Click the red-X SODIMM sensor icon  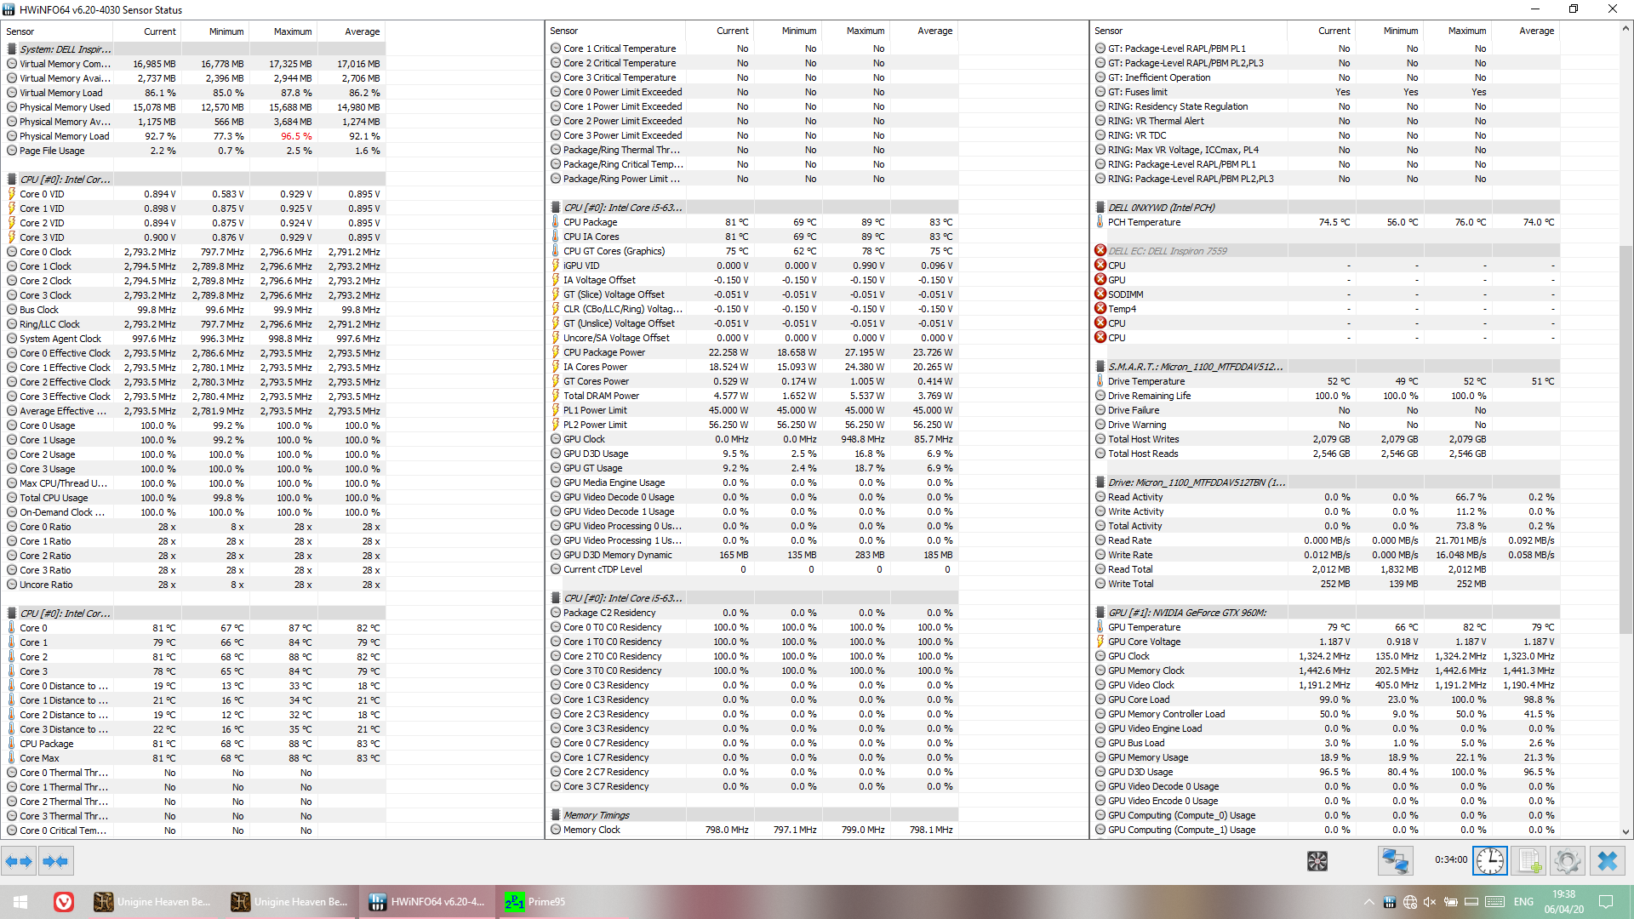coord(1100,294)
